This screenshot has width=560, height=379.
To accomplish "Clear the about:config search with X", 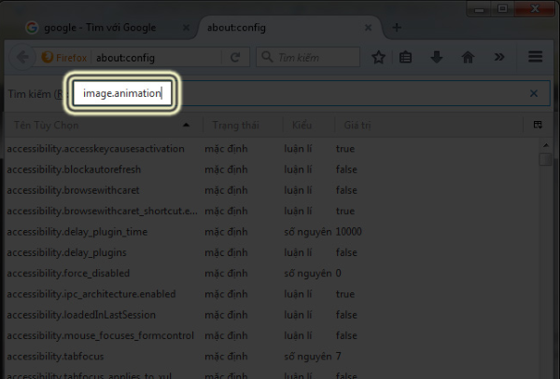I will pos(534,93).
